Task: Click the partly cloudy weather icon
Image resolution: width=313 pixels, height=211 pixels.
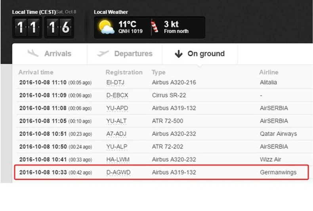Action: pyautogui.click(x=107, y=27)
